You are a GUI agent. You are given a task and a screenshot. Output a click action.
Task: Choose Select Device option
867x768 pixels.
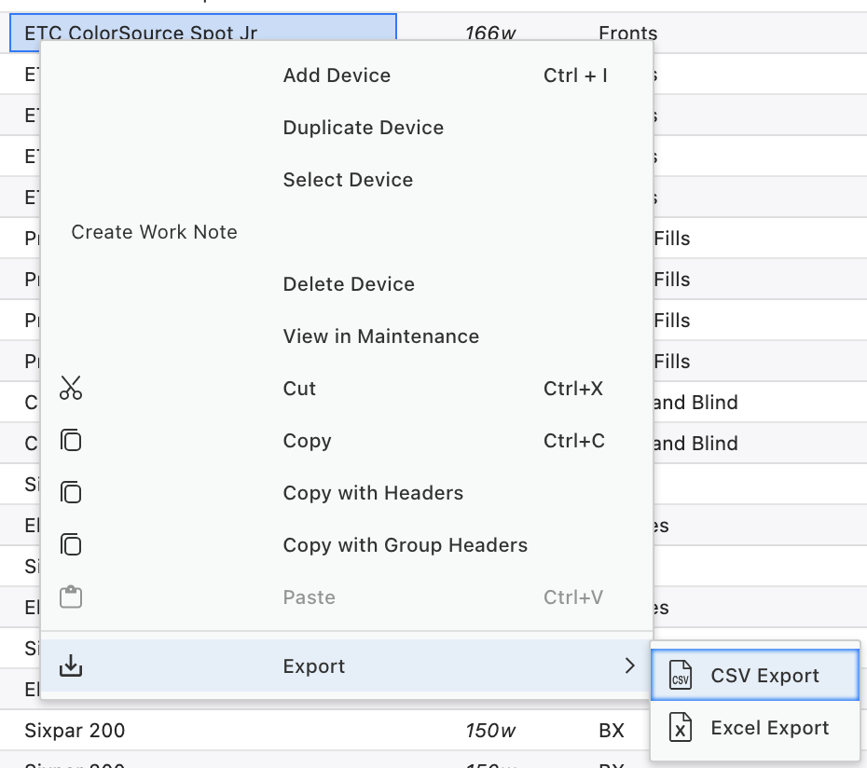tap(348, 180)
